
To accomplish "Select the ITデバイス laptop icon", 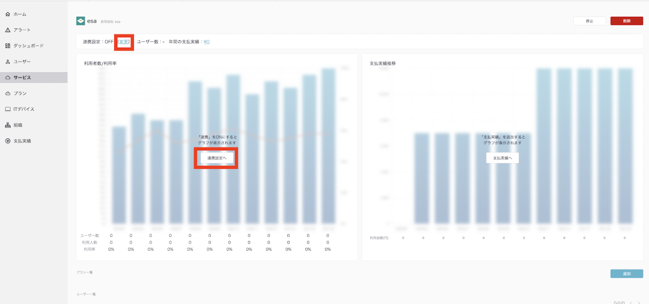I will click(8, 109).
